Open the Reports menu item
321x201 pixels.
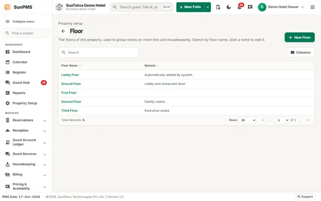[x=26, y=93]
